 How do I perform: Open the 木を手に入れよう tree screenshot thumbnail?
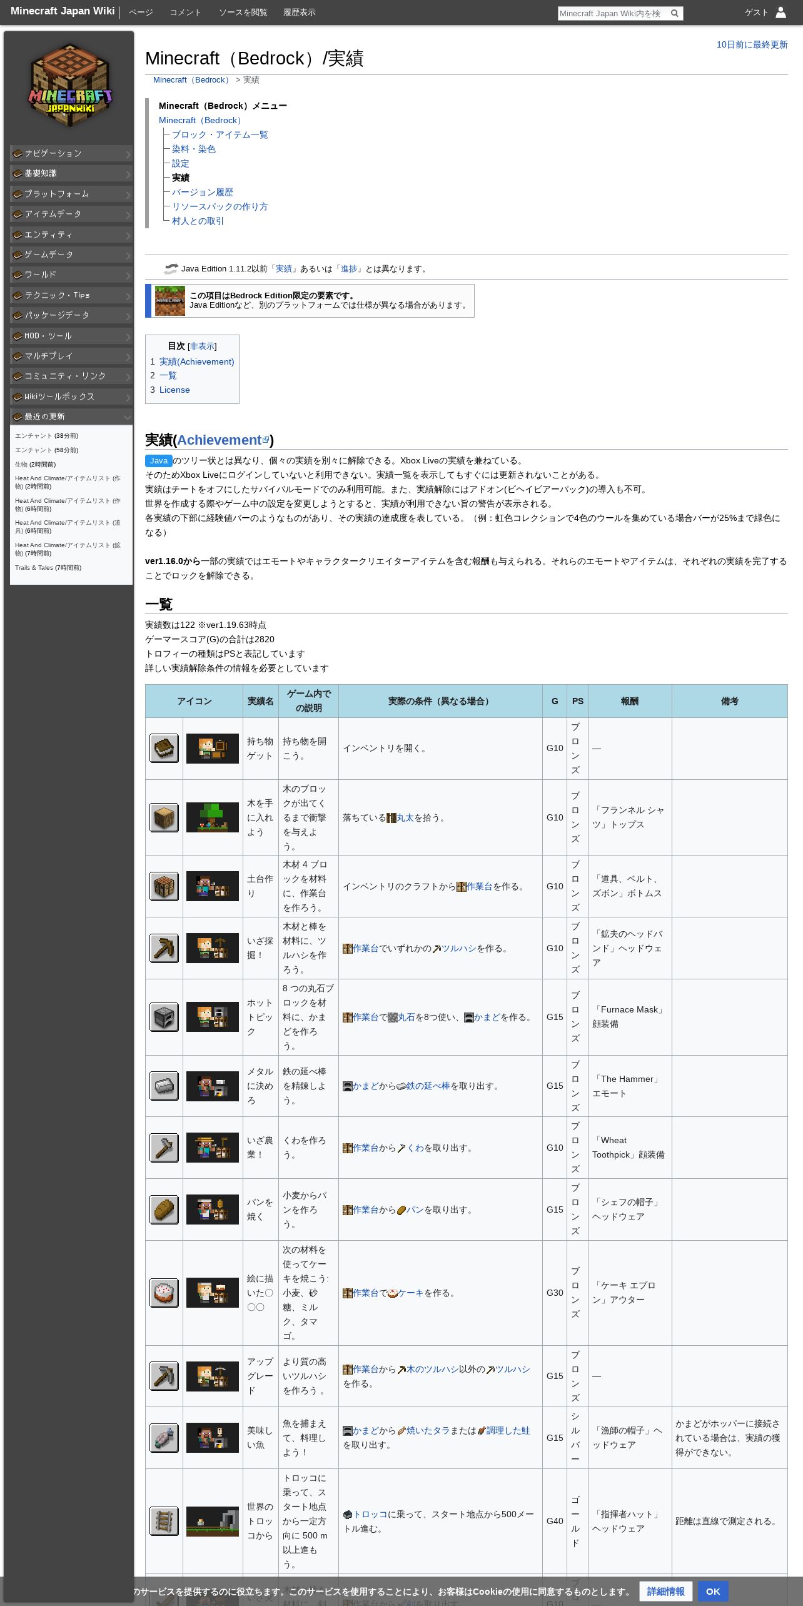(x=213, y=817)
